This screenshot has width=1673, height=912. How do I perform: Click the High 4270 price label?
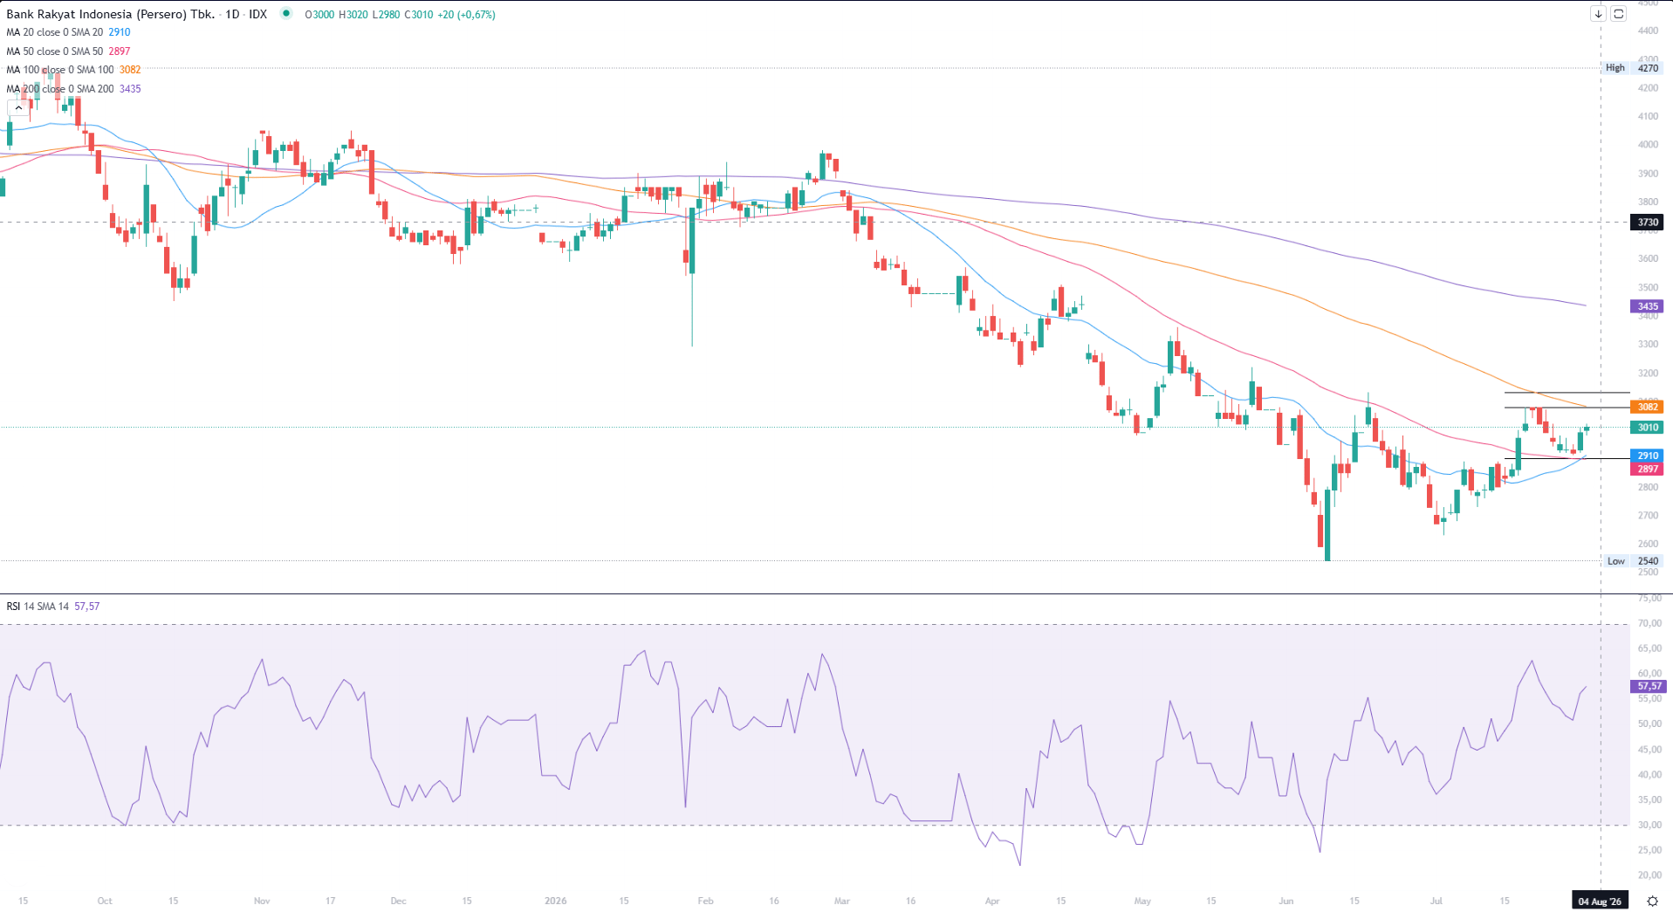[1631, 68]
